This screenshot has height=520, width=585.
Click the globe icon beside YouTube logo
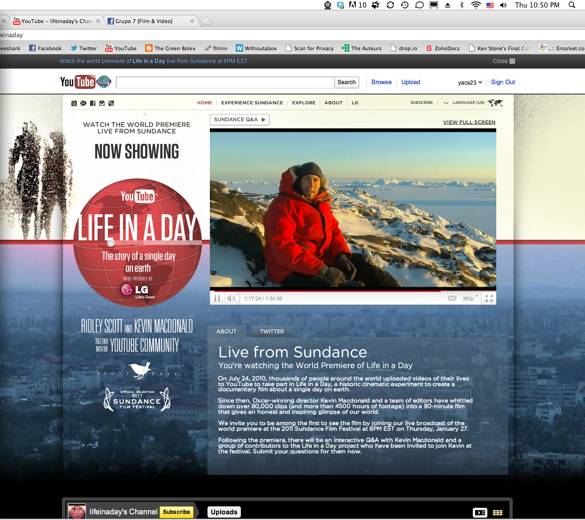click(104, 82)
